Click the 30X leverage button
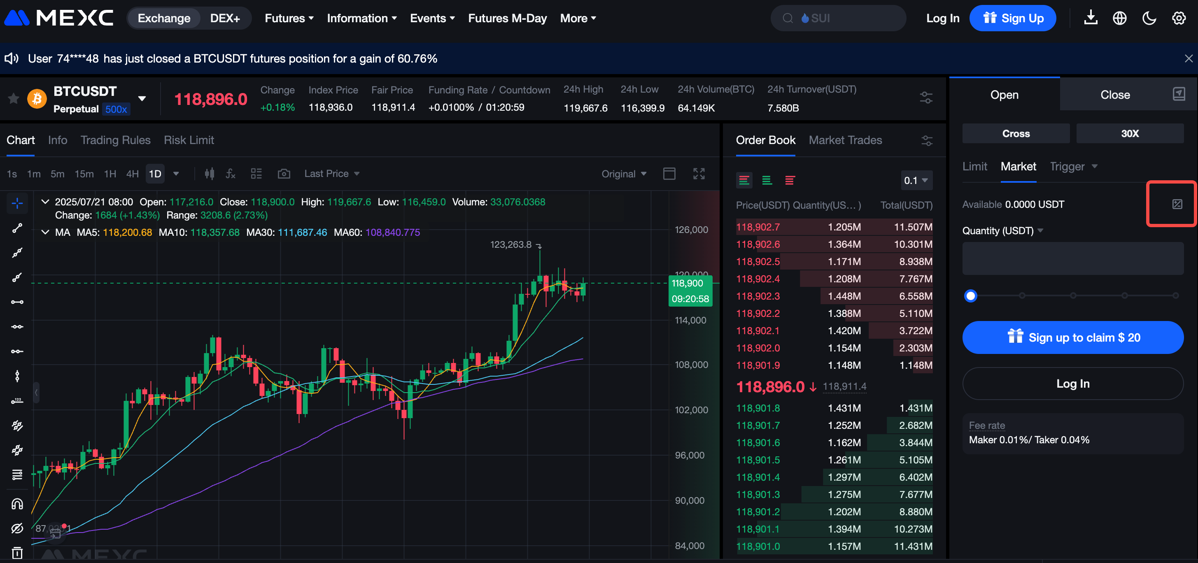 pos(1129,133)
